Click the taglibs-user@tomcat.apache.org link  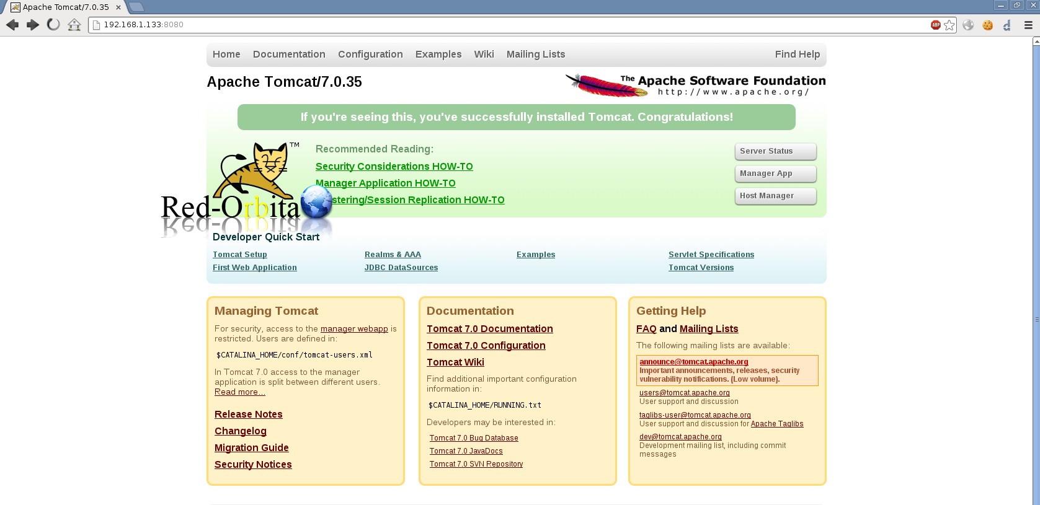(x=695, y=415)
